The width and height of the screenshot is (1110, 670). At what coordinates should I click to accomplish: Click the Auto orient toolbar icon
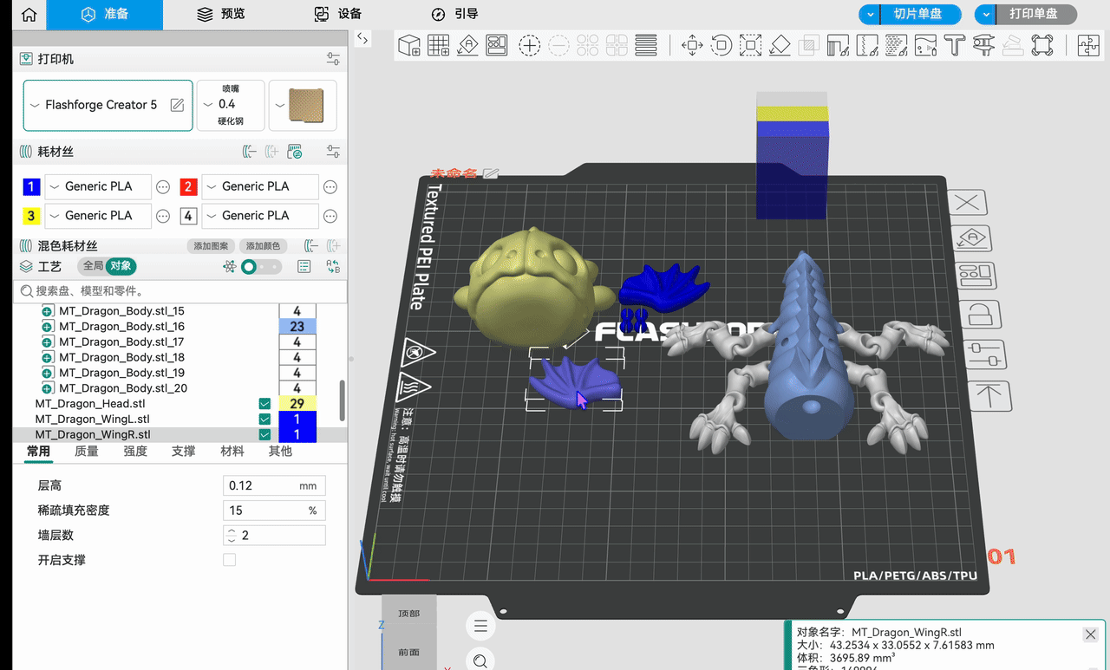click(467, 45)
